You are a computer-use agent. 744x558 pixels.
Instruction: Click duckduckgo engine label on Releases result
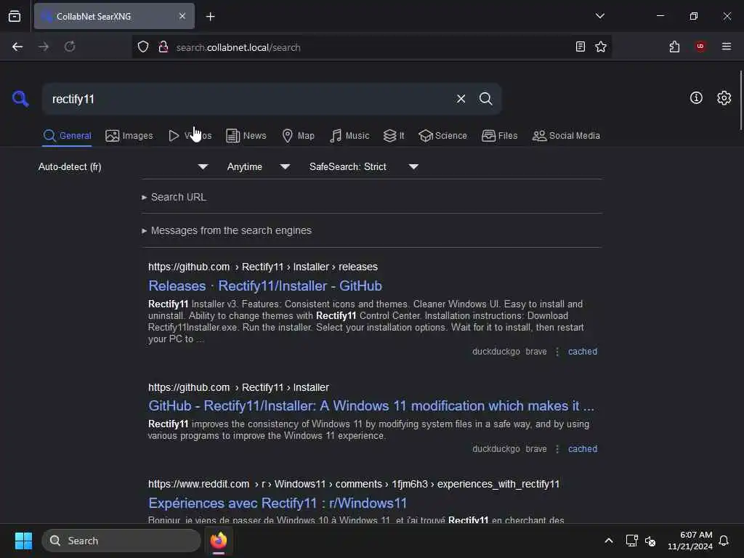pyautogui.click(x=496, y=352)
